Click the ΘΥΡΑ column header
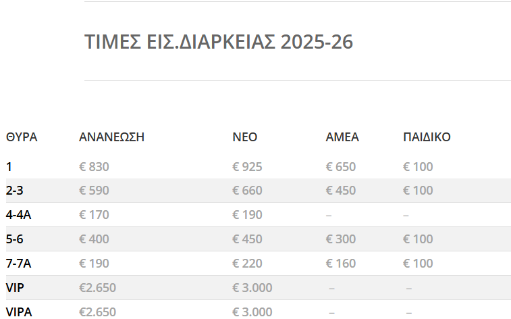The image size is (511, 319). [x=22, y=137]
